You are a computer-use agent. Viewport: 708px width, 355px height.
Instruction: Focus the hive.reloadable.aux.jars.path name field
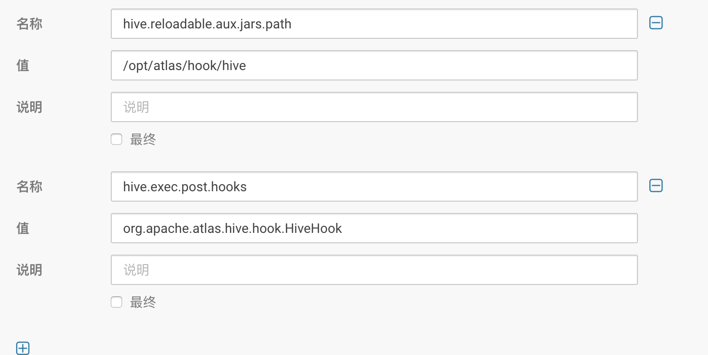(374, 24)
